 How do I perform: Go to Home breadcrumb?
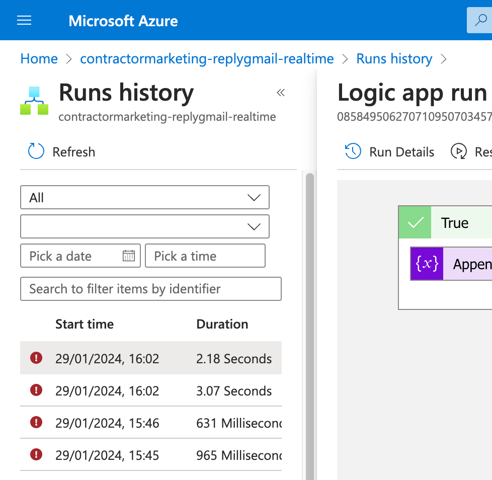(39, 59)
